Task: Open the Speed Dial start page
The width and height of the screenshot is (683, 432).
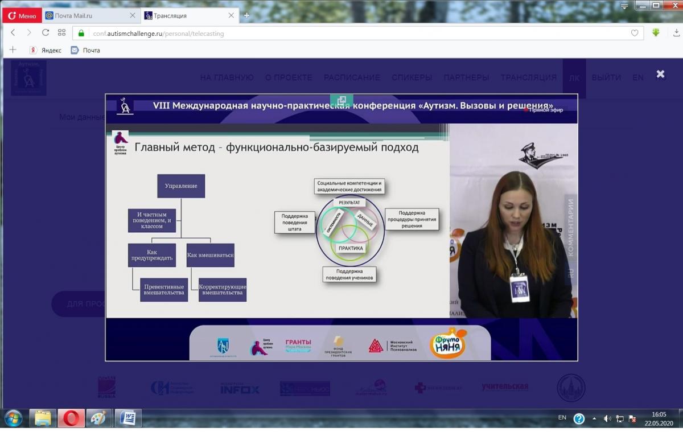Action: click(61, 33)
